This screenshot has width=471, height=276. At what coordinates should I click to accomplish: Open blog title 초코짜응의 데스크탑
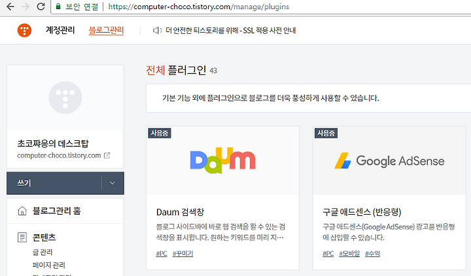click(53, 144)
